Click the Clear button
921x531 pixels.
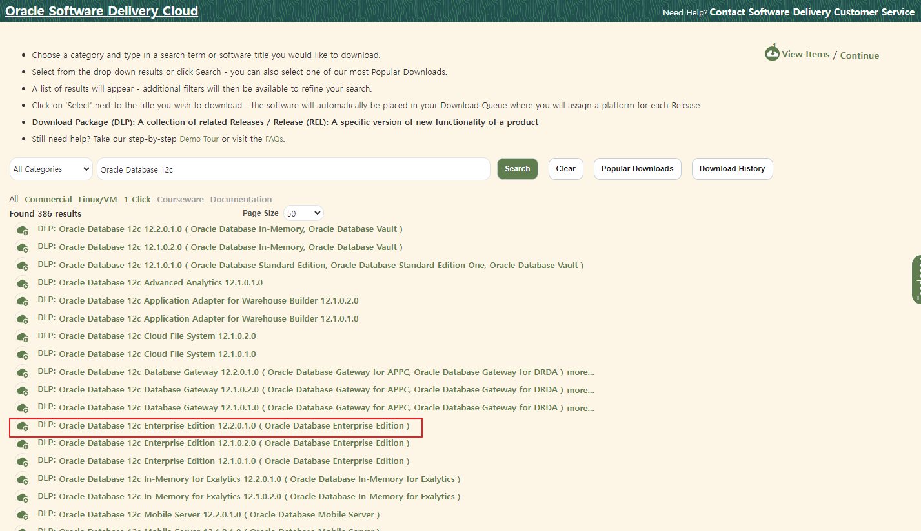click(x=566, y=169)
